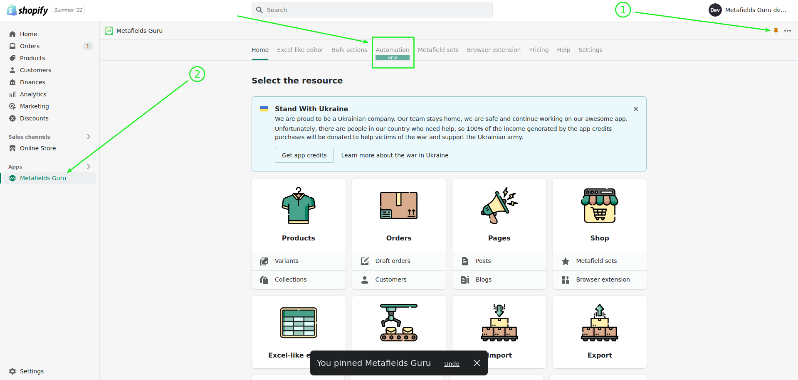The height and width of the screenshot is (380, 798).
Task: Dismiss the Stand With Ukraine banner
Action: tap(636, 109)
